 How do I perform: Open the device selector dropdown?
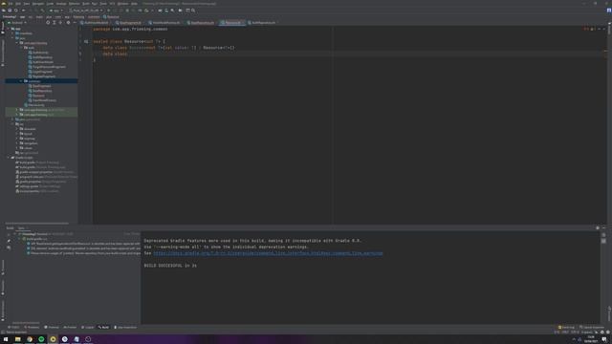(x=86, y=11)
